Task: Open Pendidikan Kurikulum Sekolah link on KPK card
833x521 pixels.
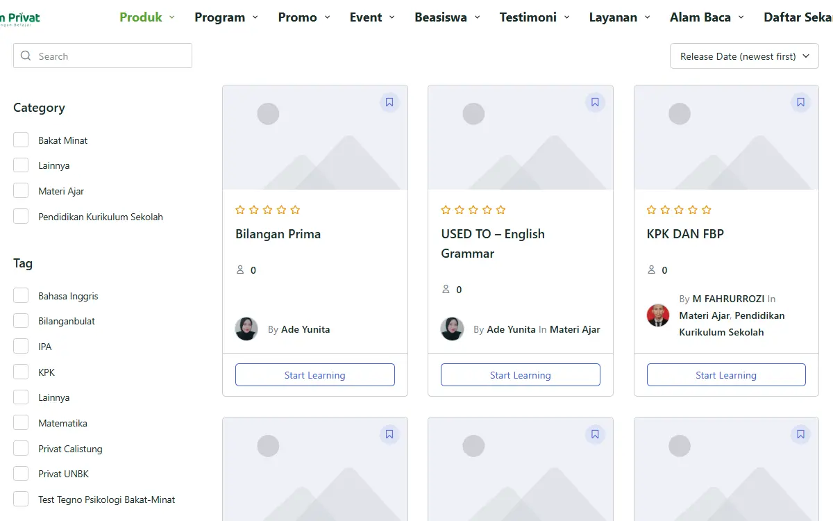Action: pyautogui.click(x=732, y=324)
